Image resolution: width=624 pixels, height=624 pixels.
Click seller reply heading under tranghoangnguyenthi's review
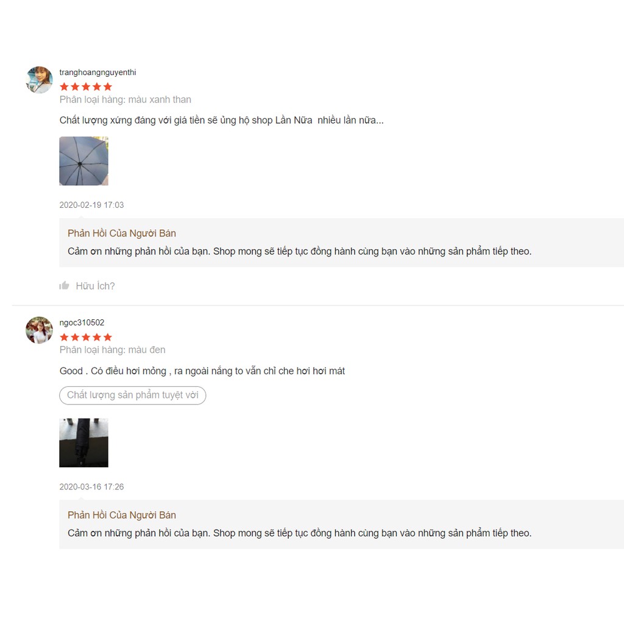coord(122,233)
